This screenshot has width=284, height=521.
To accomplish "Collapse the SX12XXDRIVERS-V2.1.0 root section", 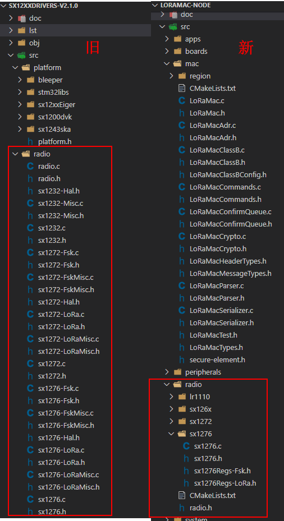I will (x=4, y=6).
